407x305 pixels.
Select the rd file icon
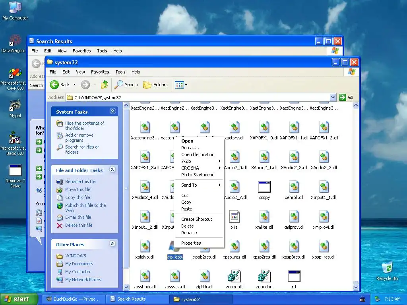(x=294, y=276)
